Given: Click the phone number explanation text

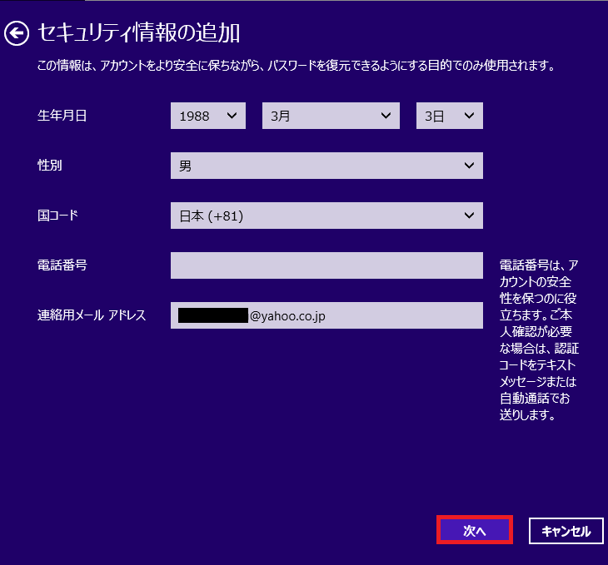Looking at the screenshot, I should (539, 340).
